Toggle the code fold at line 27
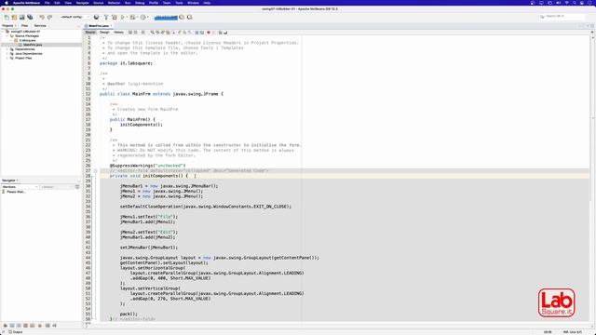 [x=95, y=170]
